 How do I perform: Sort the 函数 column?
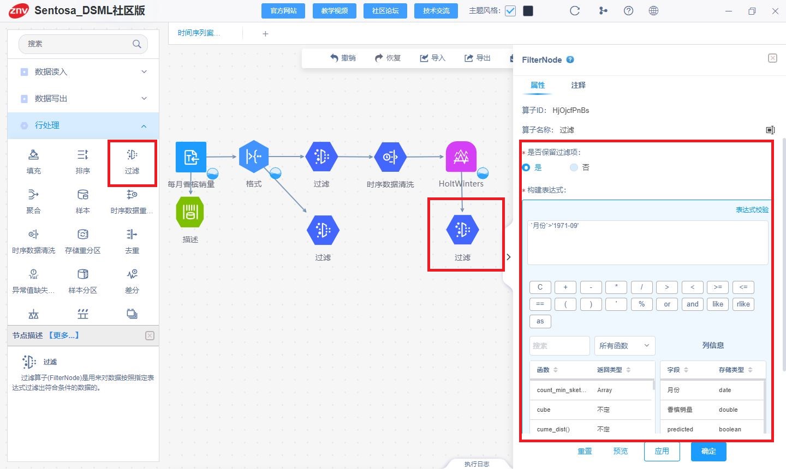(556, 370)
